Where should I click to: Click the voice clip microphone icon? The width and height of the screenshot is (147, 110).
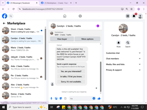pyautogui.click(x=51, y=99)
